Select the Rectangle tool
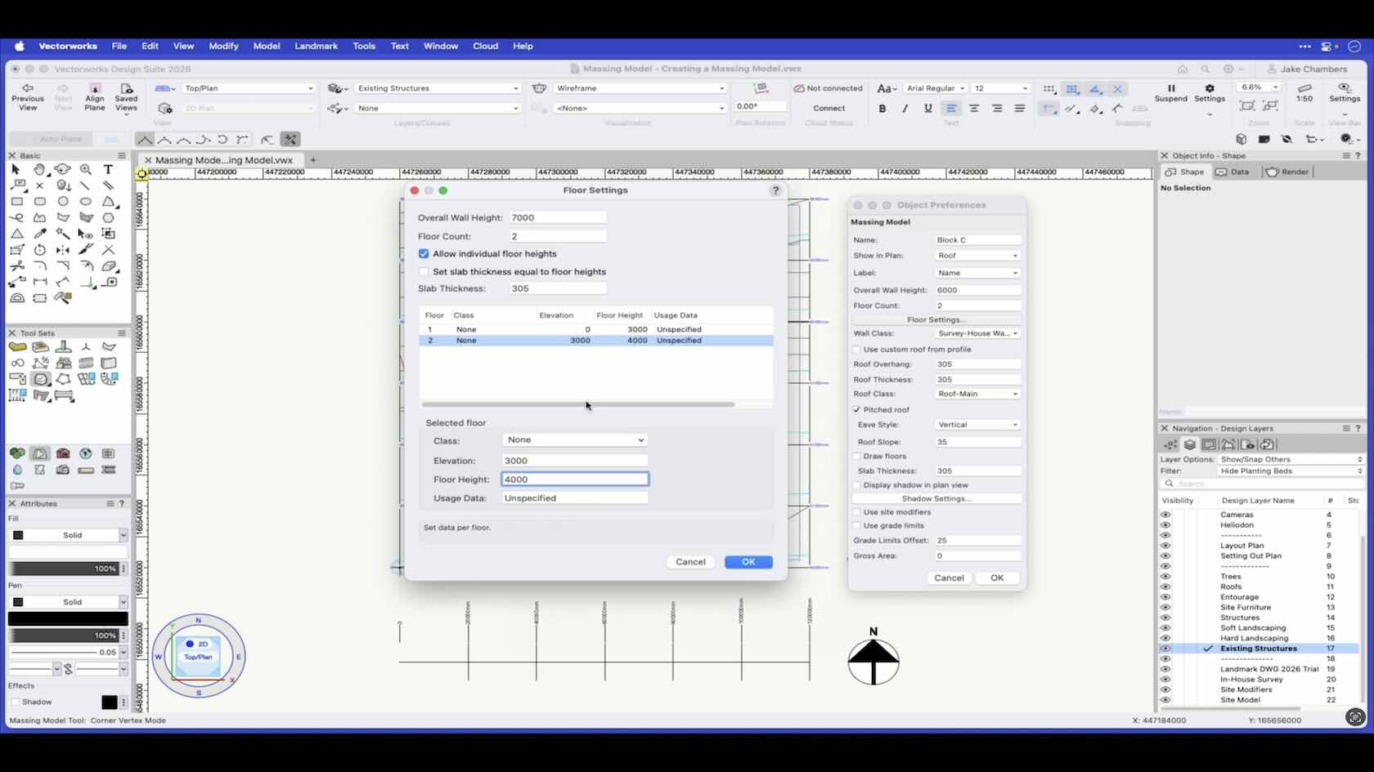The width and height of the screenshot is (1374, 772). tap(16, 201)
